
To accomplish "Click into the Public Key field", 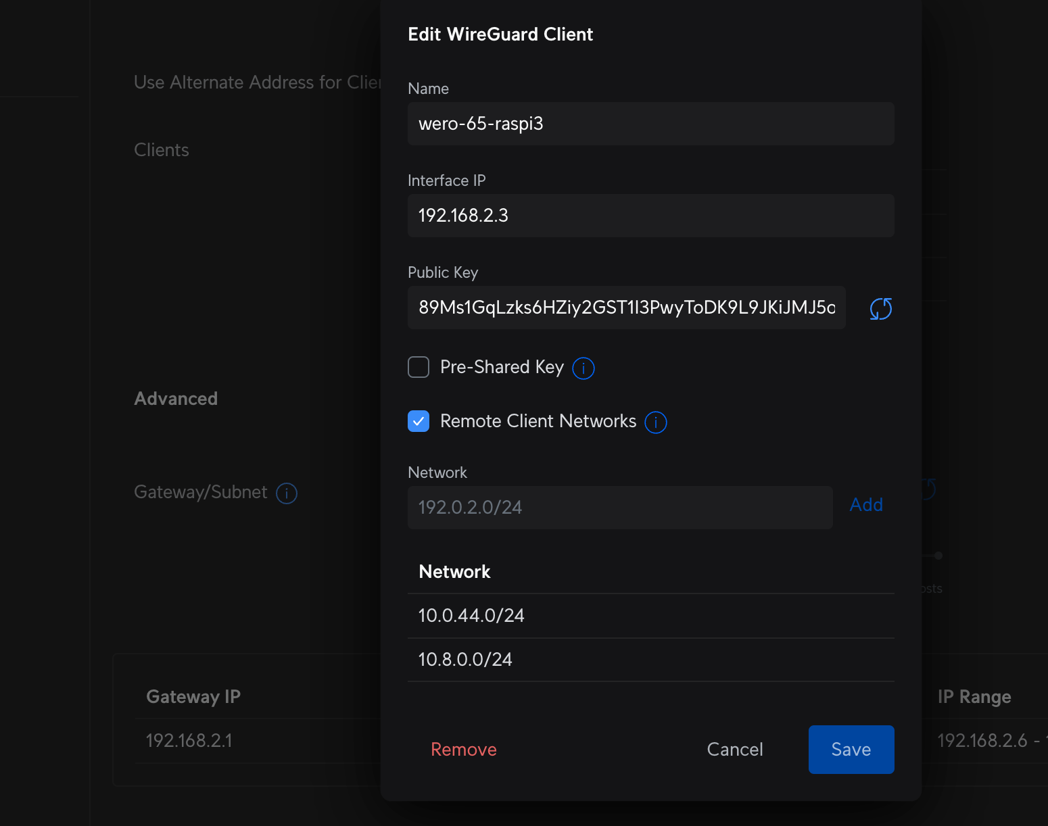I will click(626, 308).
